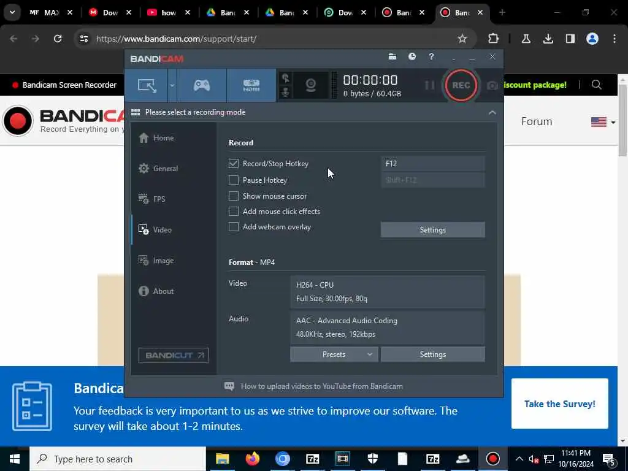Click the website search magnifier icon
The image size is (628, 471).
coord(596,85)
